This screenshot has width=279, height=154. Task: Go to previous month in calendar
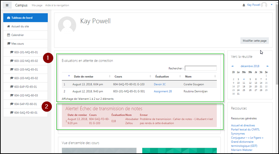[x=232, y=66]
